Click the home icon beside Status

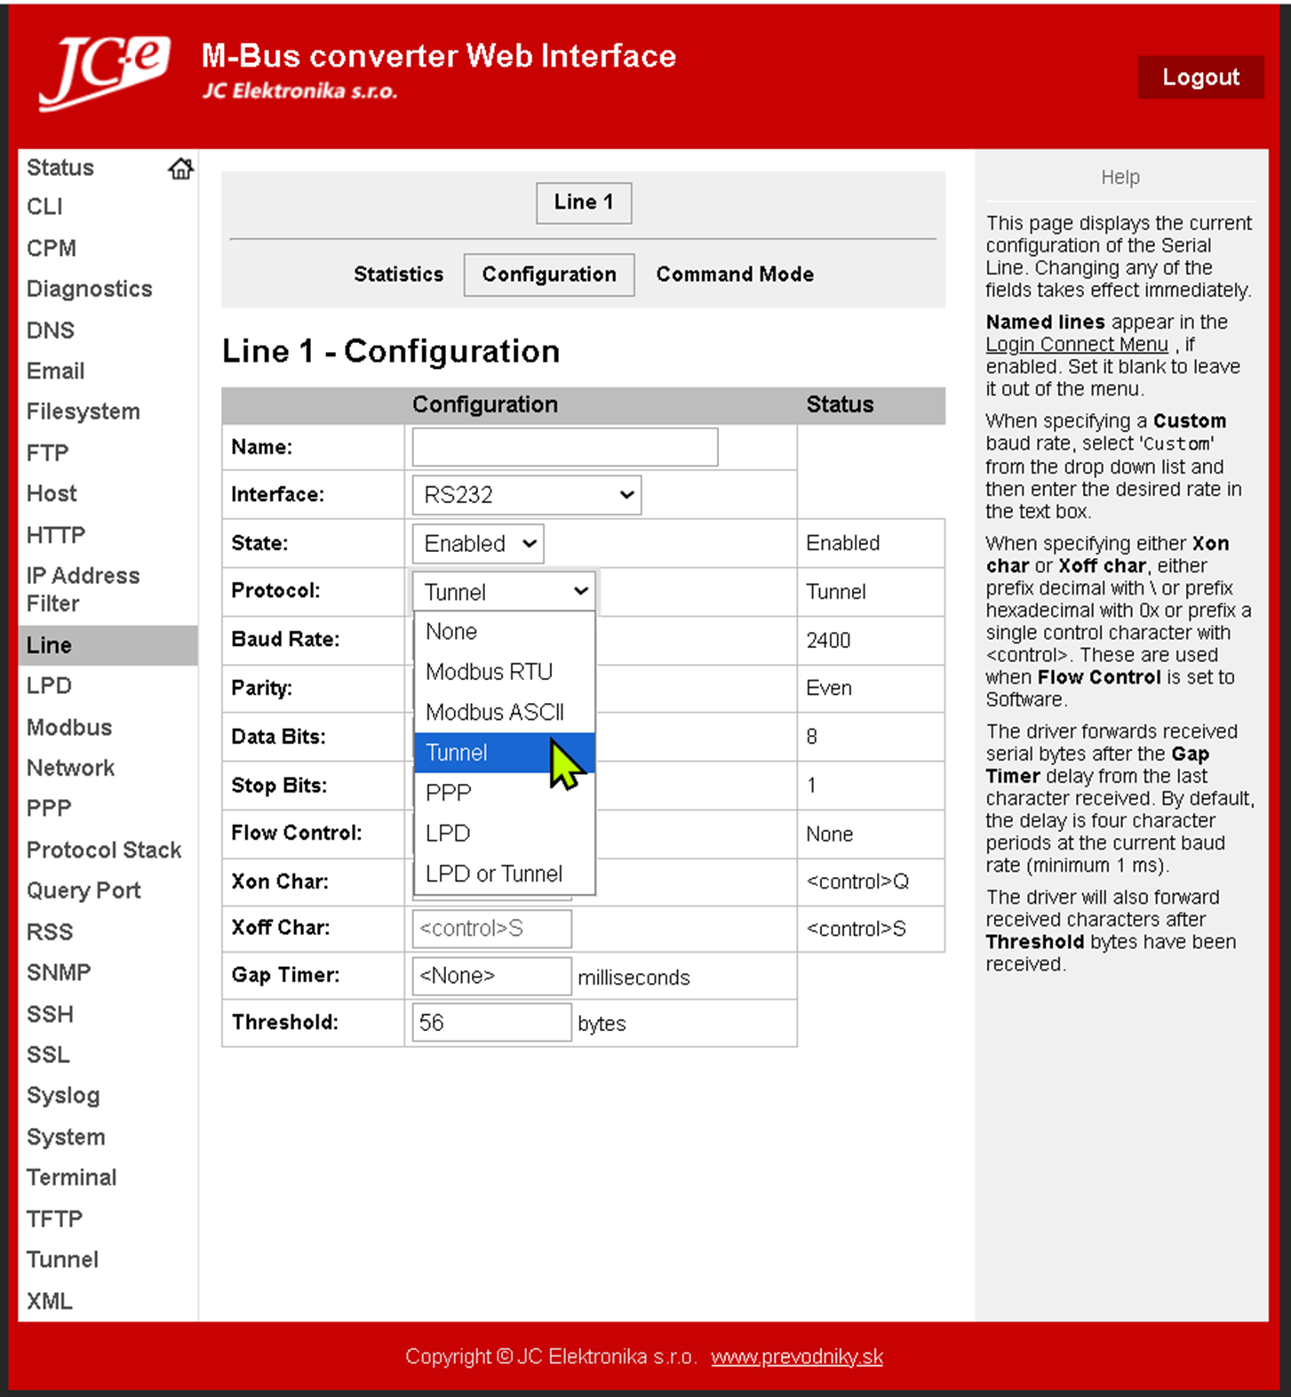[180, 168]
